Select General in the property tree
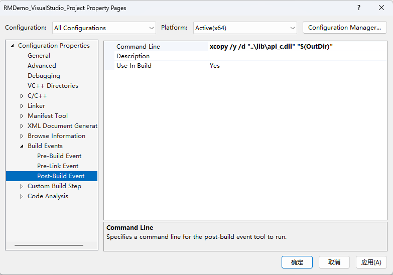 (x=39, y=56)
